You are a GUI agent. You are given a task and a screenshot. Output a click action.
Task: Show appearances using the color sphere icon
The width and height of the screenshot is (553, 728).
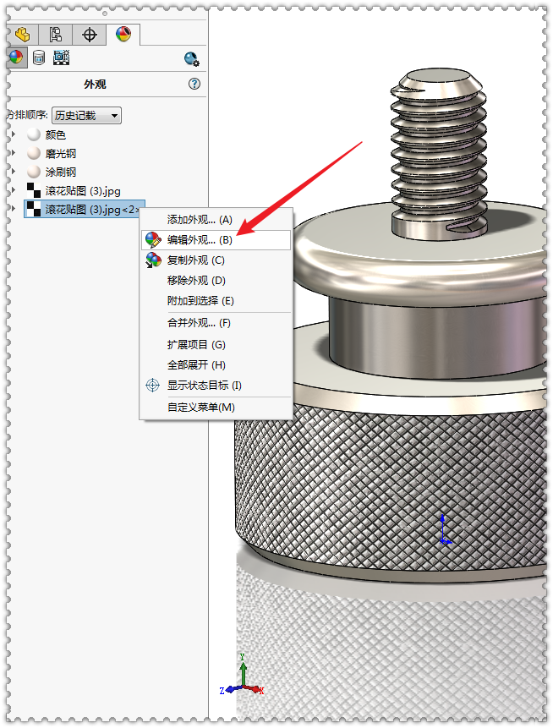(16, 57)
